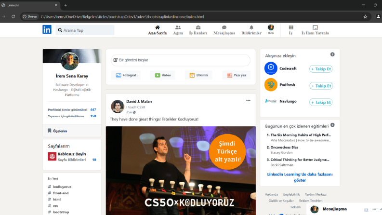Open İş İlanları jobs tab

198,30
